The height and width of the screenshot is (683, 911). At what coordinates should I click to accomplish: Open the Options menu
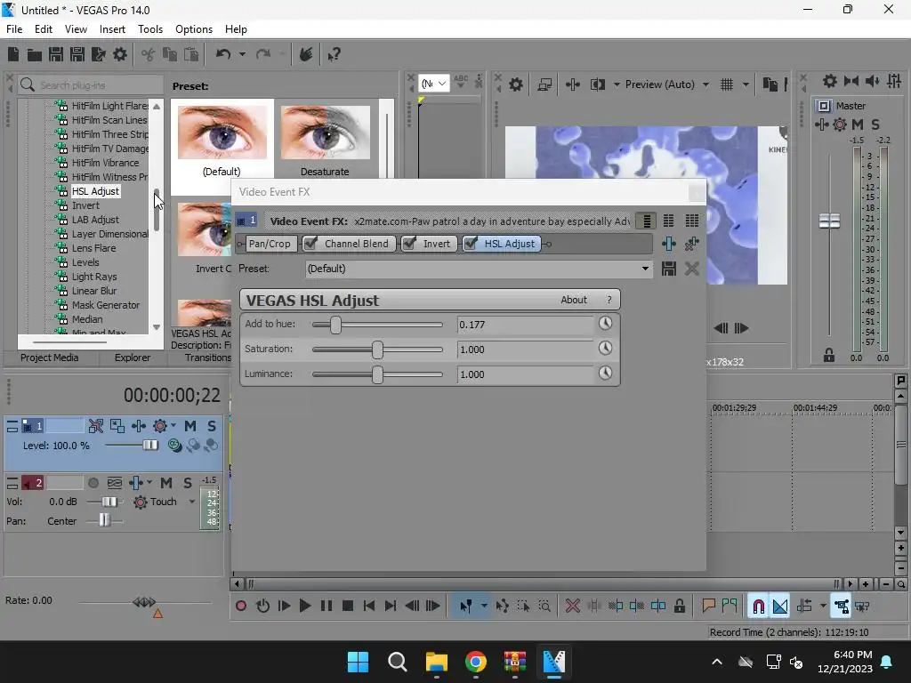click(193, 29)
